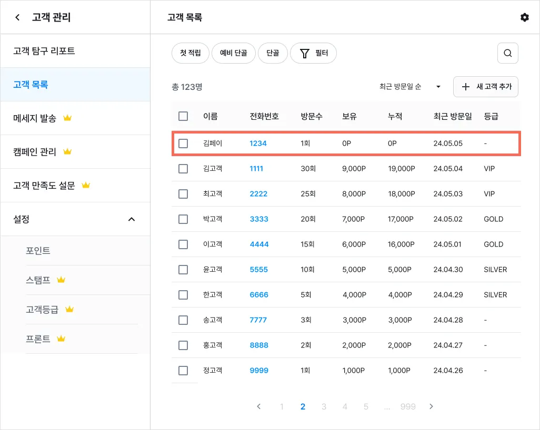Click the 새 고객 추가 button

(x=486, y=87)
